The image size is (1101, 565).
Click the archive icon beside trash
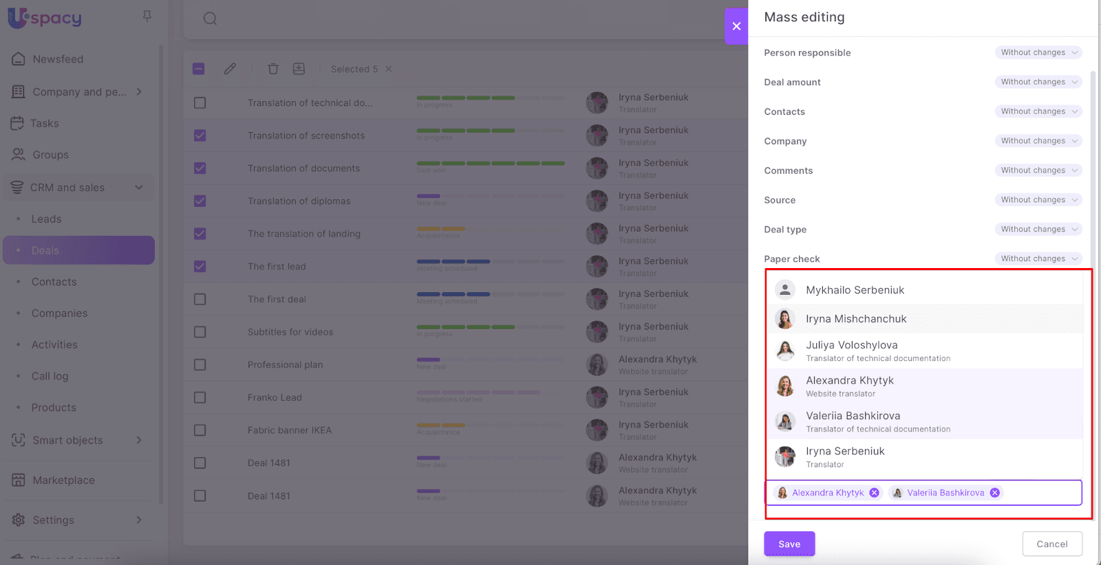pyautogui.click(x=299, y=69)
